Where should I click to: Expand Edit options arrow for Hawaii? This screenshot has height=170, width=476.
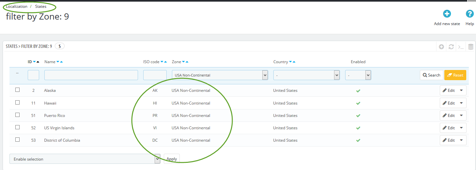461,103
